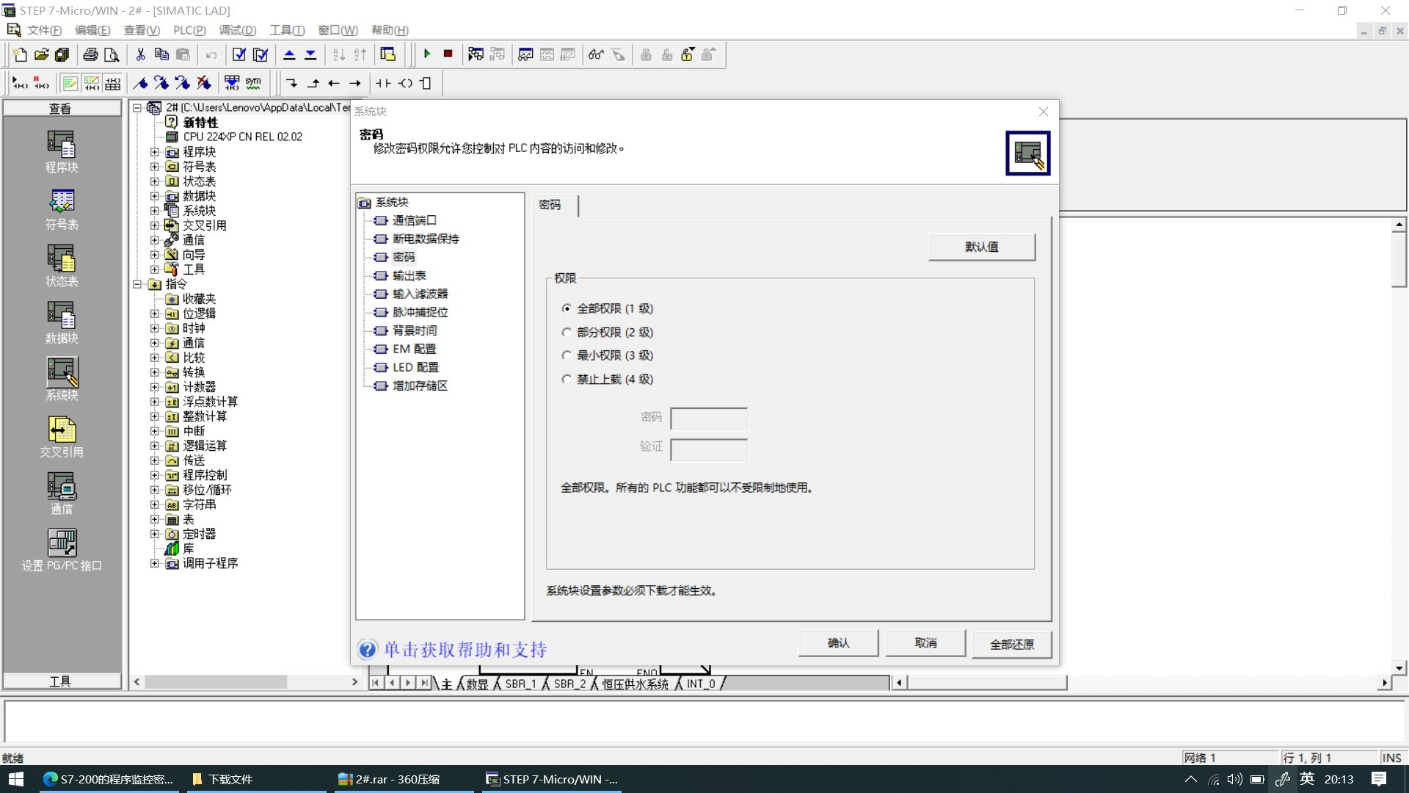Viewport: 1409px width, 793px height.
Task: Expand the 定时器 instruction folder
Action: (154, 534)
